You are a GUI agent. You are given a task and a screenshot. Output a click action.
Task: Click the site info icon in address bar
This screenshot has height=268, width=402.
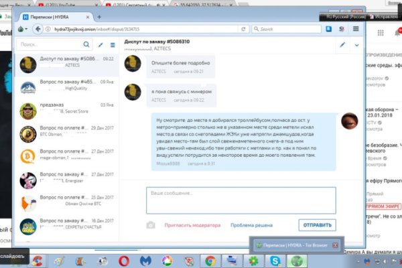[x=48, y=29]
